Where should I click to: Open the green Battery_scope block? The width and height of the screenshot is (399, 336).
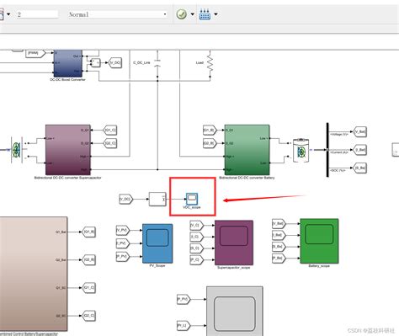coord(319,241)
